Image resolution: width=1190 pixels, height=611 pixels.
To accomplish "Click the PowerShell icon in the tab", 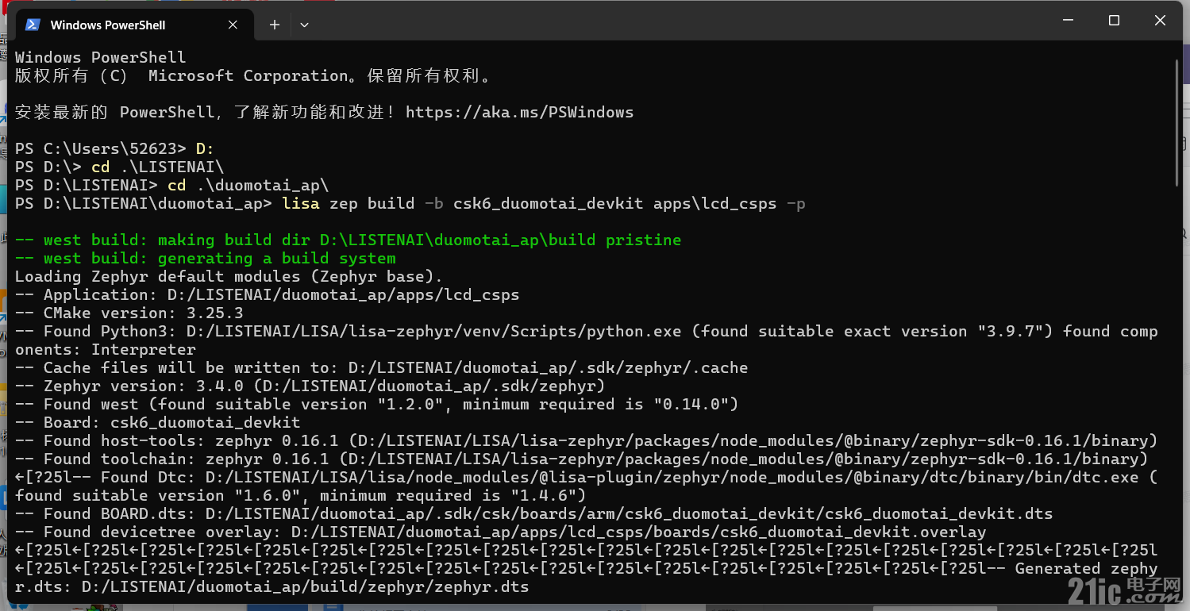I will pyautogui.click(x=33, y=25).
